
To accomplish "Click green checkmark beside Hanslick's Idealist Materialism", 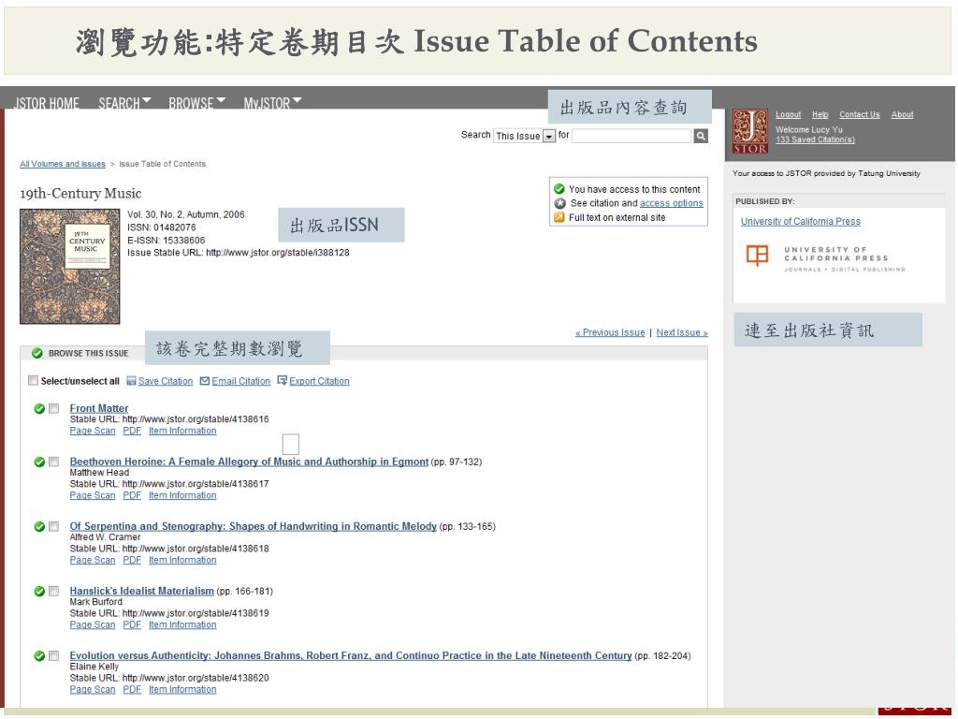I will click(x=39, y=592).
